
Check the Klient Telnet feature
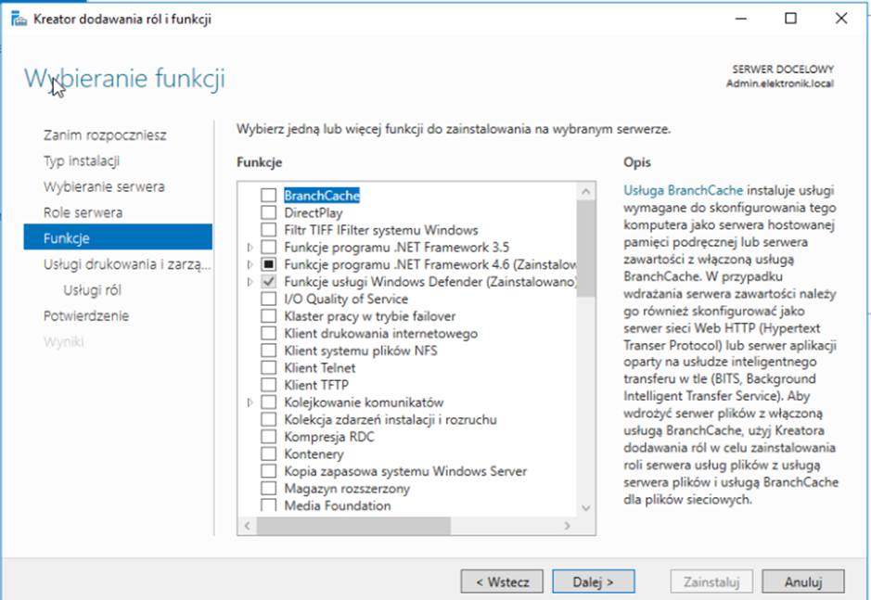click(268, 368)
